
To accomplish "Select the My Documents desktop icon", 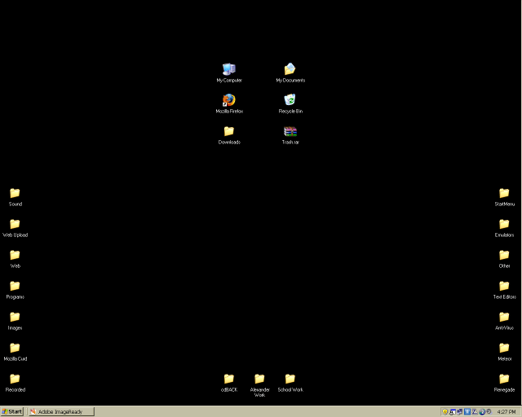I will pos(290,70).
